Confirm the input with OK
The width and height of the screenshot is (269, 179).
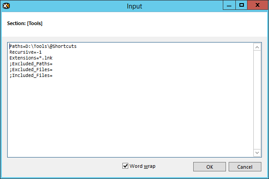(209, 167)
